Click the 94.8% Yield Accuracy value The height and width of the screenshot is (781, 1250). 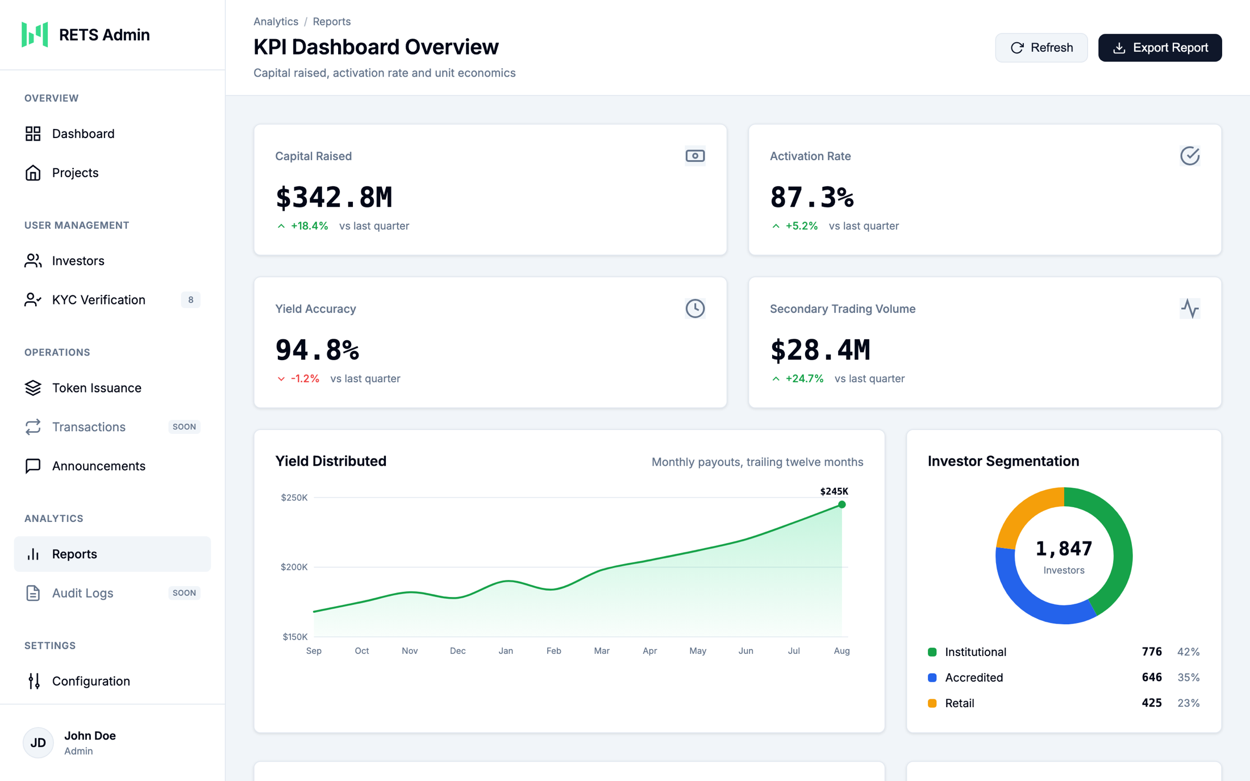pyautogui.click(x=317, y=350)
